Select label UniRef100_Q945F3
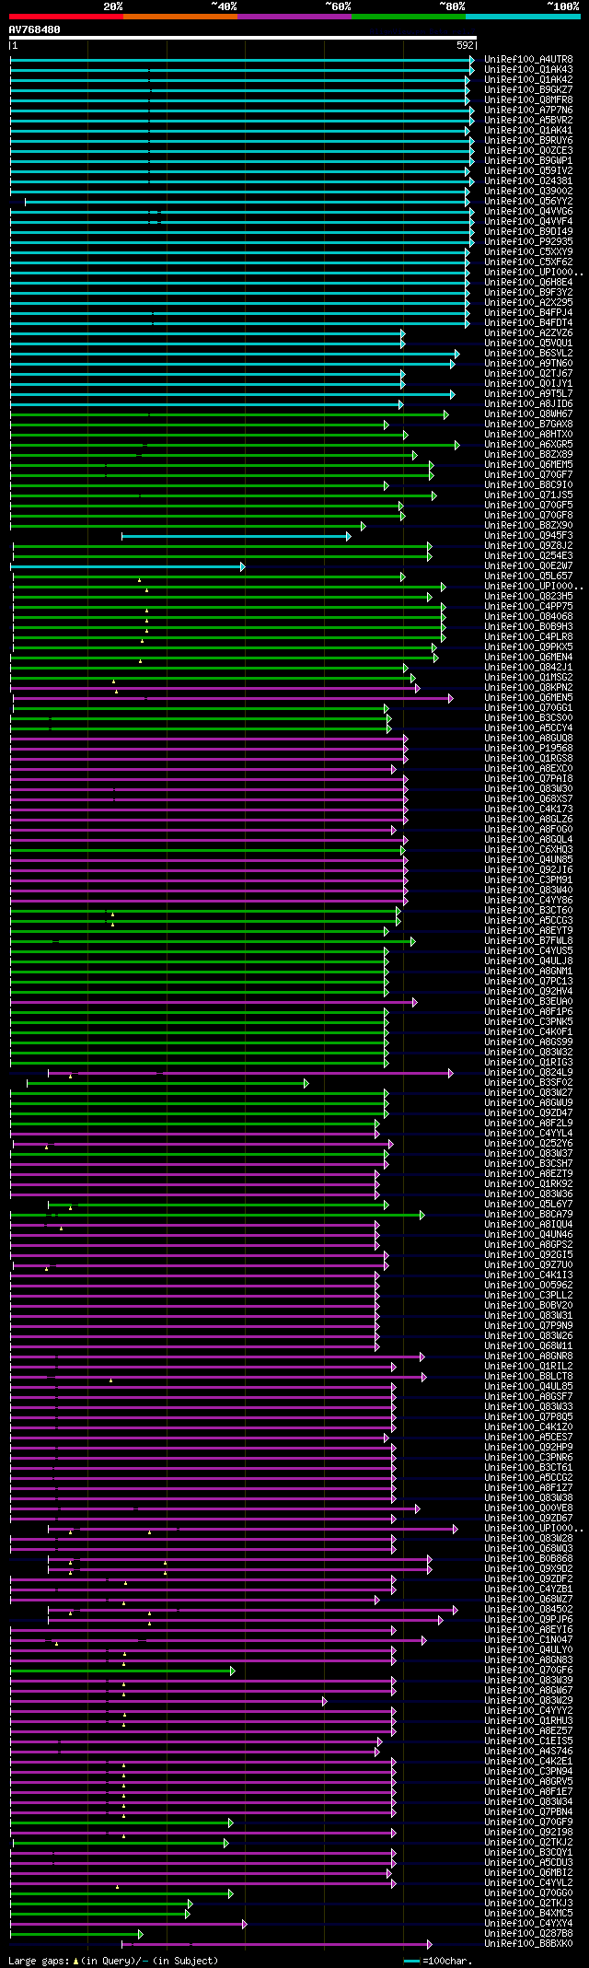Viewport: 589px width, 1968px height. pyautogui.click(x=528, y=536)
